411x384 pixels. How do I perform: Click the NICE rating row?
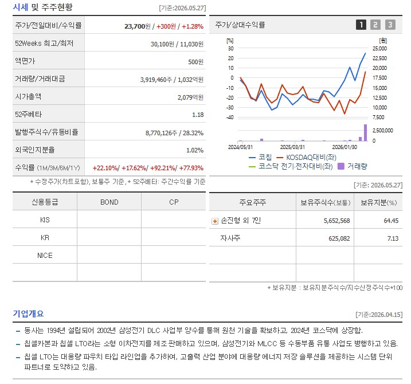click(45, 255)
